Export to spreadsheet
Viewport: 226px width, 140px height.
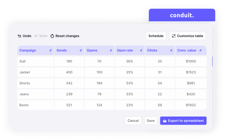183,121
